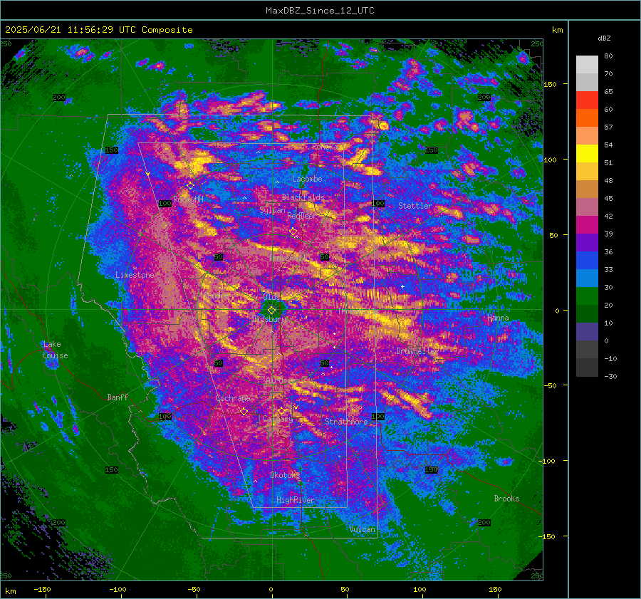Click the Blackfalds city label
Screen dimensions: 641x599
[303, 197]
